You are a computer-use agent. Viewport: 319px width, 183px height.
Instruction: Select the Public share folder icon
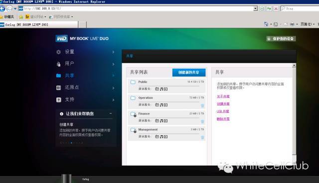tap(133, 82)
